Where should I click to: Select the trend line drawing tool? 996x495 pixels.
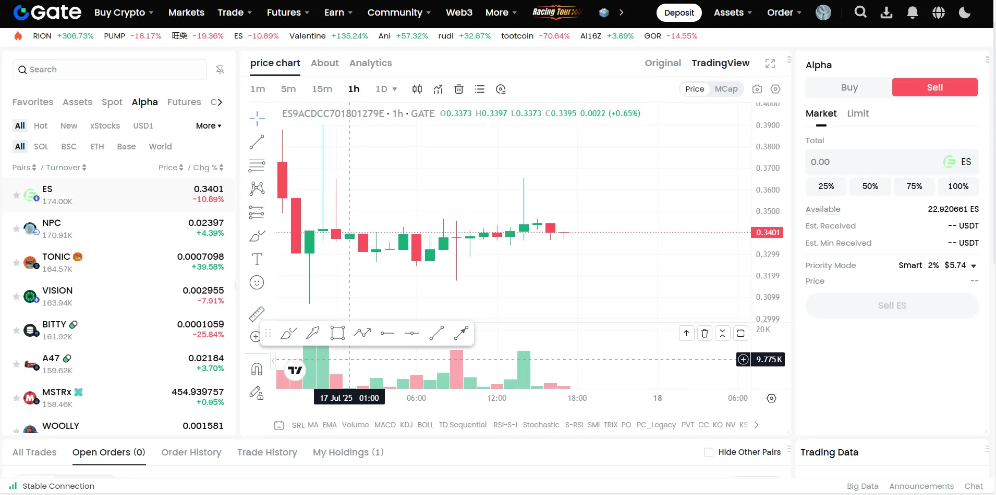[257, 142]
